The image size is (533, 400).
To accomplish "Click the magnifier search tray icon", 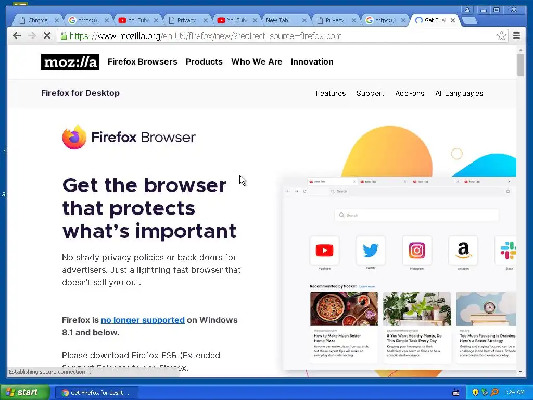I will (x=495, y=392).
